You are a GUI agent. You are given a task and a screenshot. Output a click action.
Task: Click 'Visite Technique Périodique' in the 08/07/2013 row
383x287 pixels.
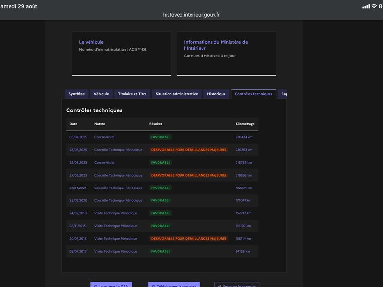point(116,252)
